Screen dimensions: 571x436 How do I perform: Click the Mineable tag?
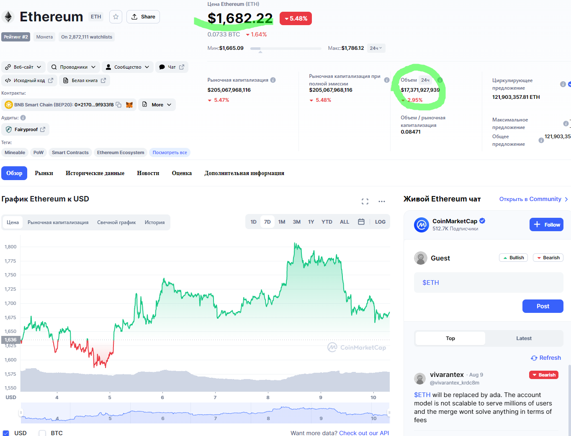click(x=15, y=152)
